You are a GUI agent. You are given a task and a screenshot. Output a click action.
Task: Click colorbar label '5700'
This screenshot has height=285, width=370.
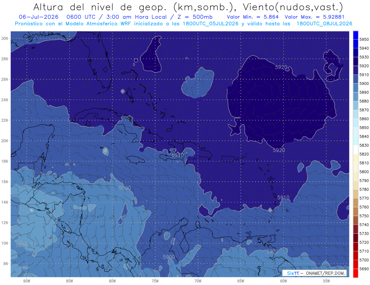pyautogui.click(x=364, y=260)
